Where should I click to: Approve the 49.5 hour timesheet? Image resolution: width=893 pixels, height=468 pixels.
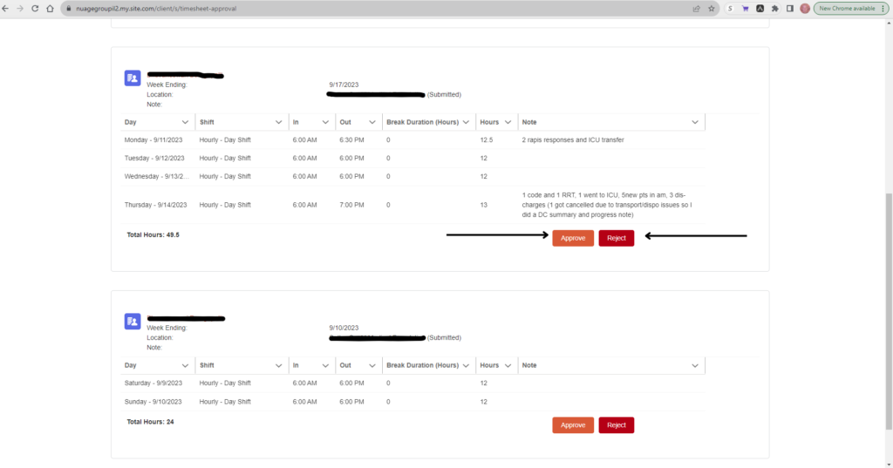pyautogui.click(x=573, y=238)
